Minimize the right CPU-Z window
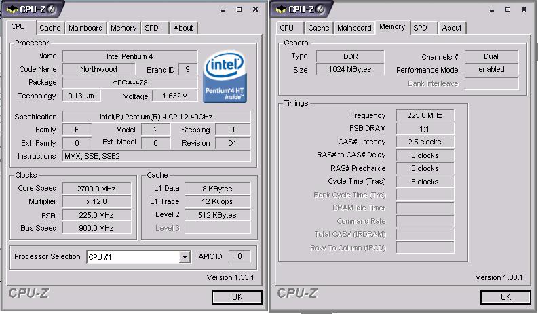The width and height of the screenshot is (538, 314). coord(492,9)
